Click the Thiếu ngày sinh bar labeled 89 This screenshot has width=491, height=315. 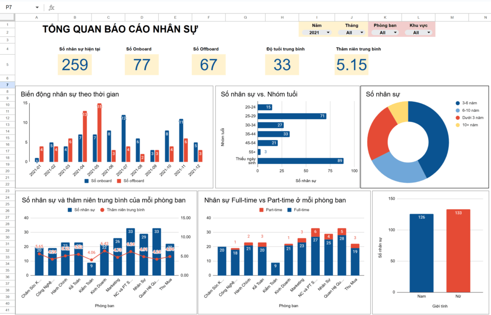(301, 161)
